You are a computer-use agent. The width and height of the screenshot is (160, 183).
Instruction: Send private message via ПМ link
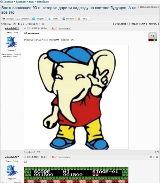pyautogui.click(x=38, y=152)
